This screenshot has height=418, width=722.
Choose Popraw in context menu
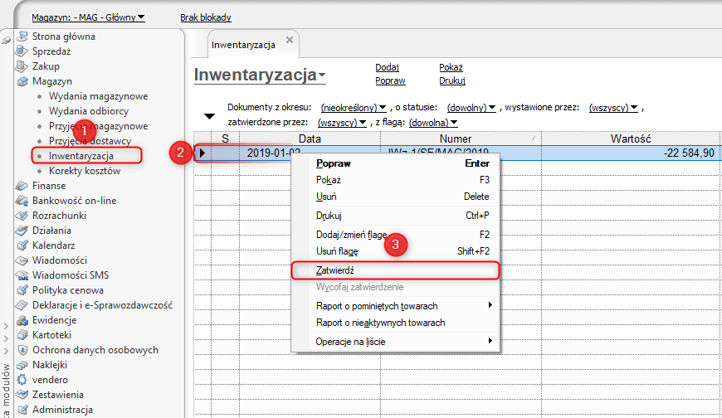(396, 163)
